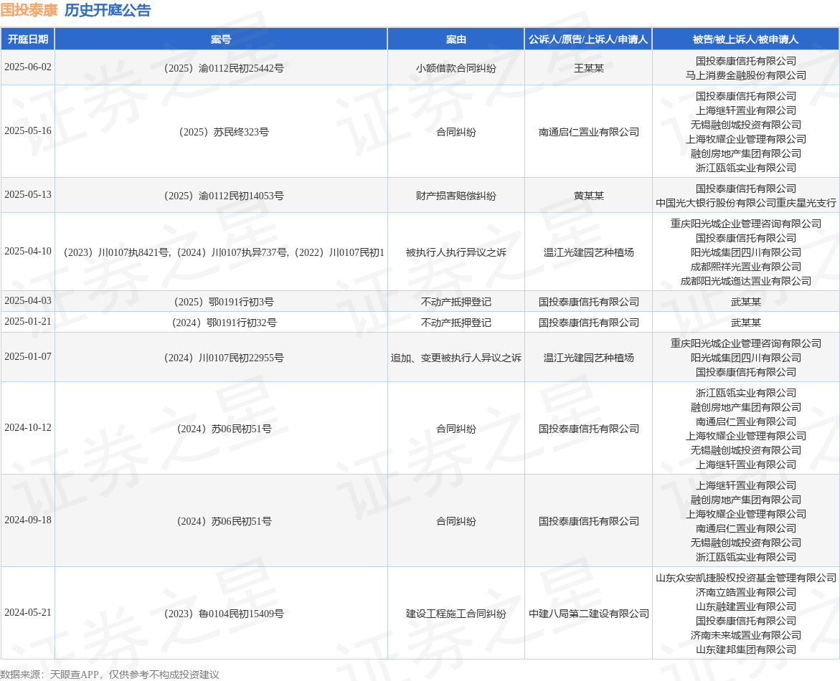Click the 案号 column header
Viewport: 840px width, 681px height.
221,39
